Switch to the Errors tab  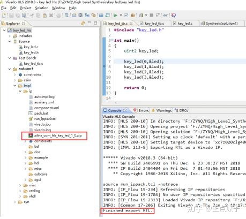(141, 110)
